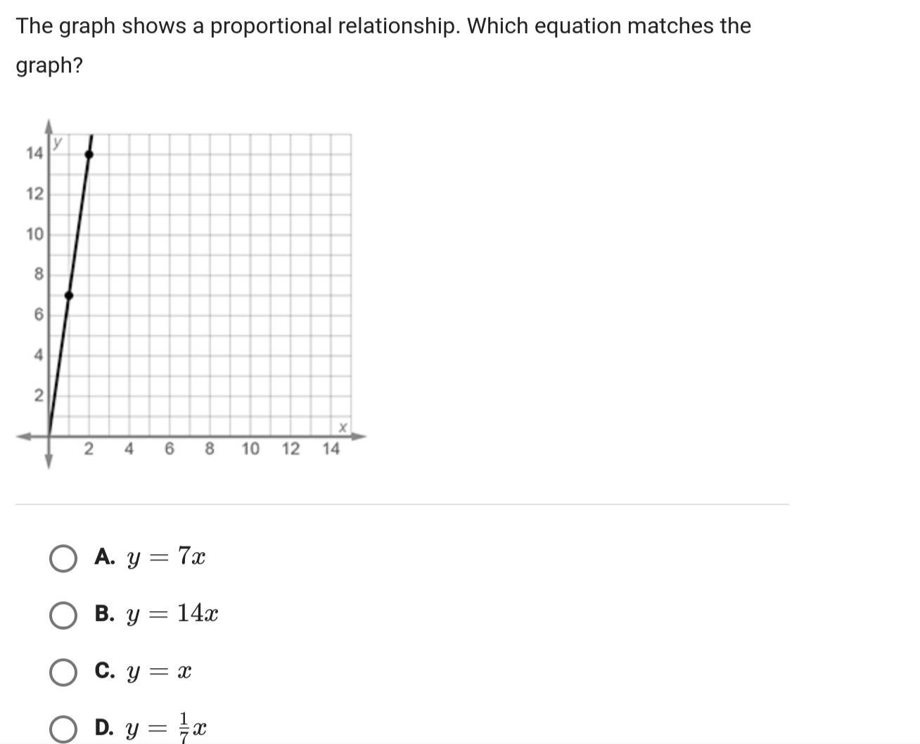Choose the radio button for option C

tap(63, 672)
